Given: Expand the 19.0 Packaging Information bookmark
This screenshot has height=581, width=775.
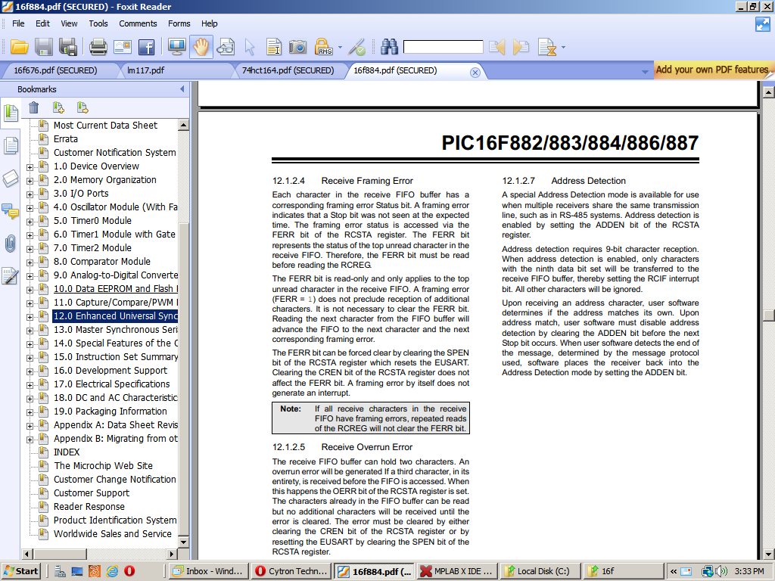Looking at the screenshot, I should click(x=30, y=412).
